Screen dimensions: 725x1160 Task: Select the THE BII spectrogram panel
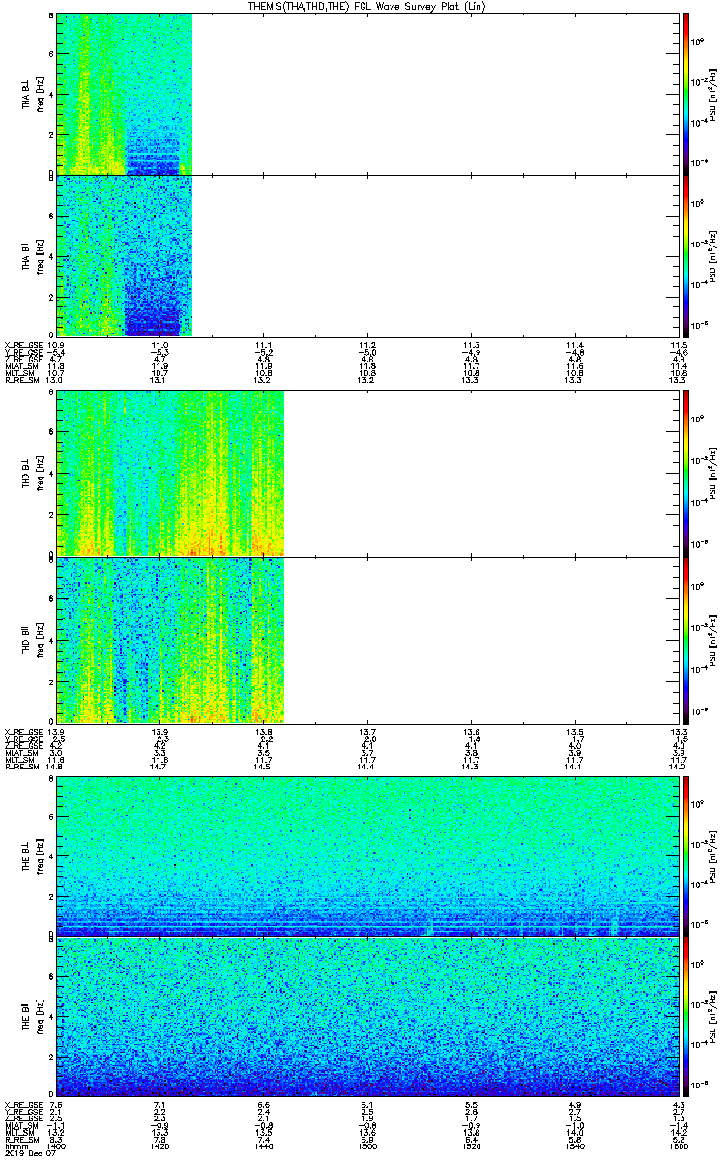pyautogui.click(x=367, y=1016)
